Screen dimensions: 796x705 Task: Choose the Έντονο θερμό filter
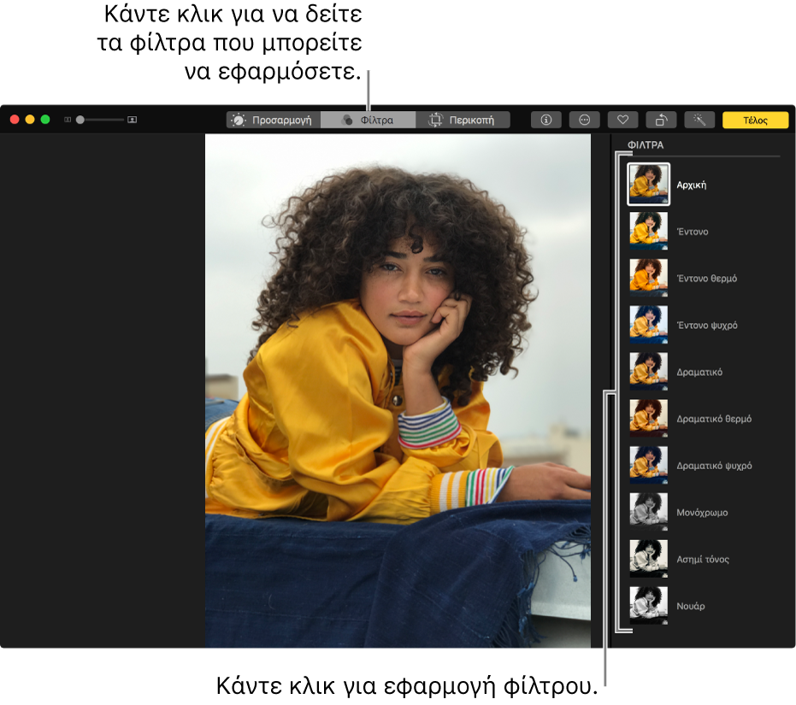tap(648, 279)
